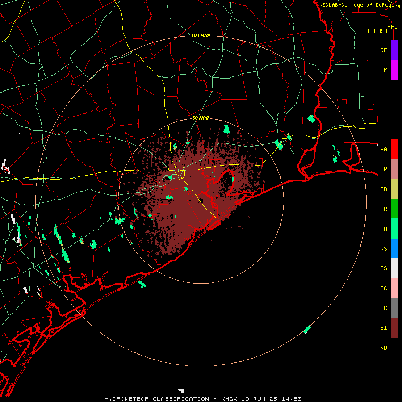Click the IC legend label
Image resolution: width=402 pixels, height=402 pixels.
[383, 289]
